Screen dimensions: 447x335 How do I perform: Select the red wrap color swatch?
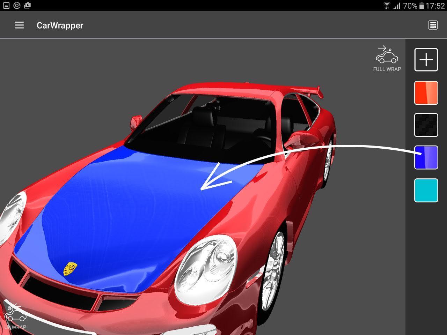point(426,93)
